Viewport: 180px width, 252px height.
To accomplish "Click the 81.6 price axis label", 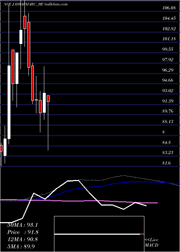I will point(166,163).
